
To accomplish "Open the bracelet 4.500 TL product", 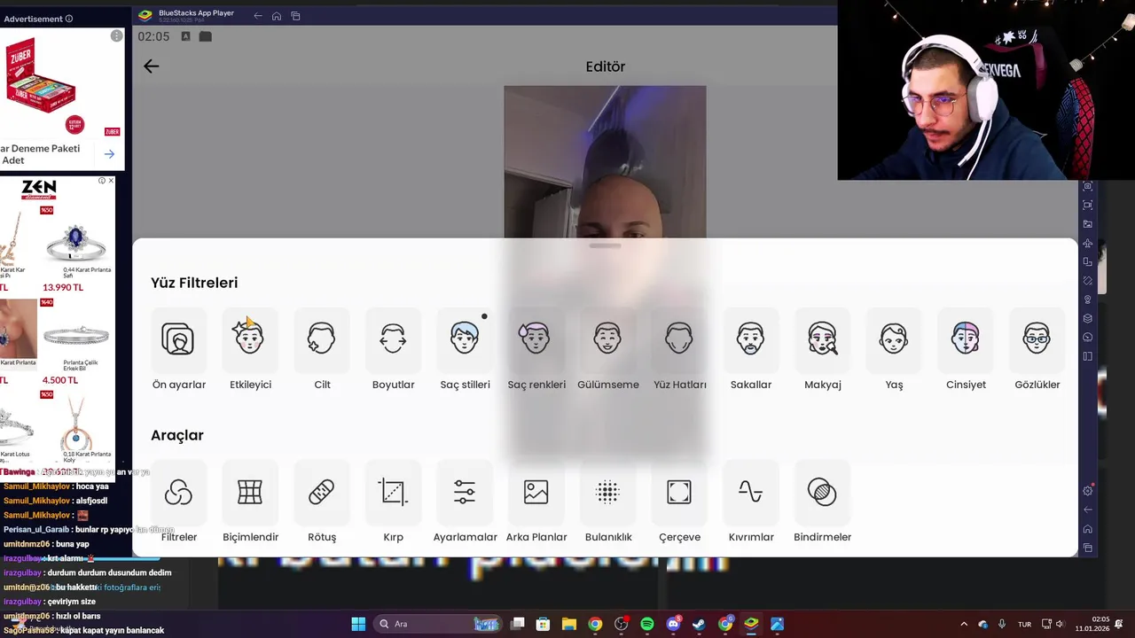I will (76, 342).
